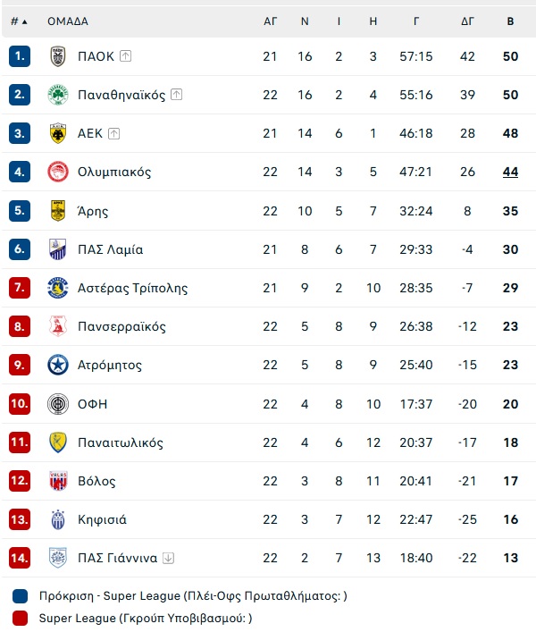The height and width of the screenshot is (632, 536).
Task: Click the relegation arrow icon beside ΠΑΣ Γιάννινα
Action: (168, 558)
